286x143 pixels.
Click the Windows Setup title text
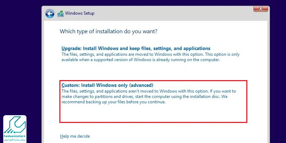click(80, 13)
